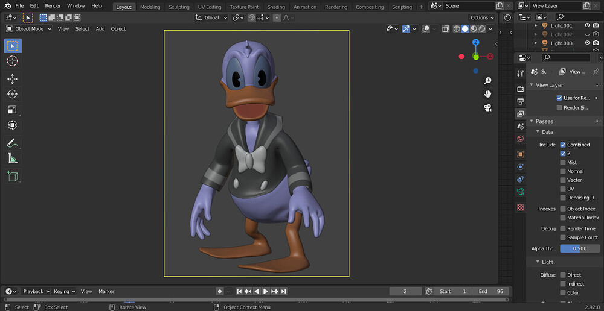Toggle X-Ray view

[x=445, y=29]
